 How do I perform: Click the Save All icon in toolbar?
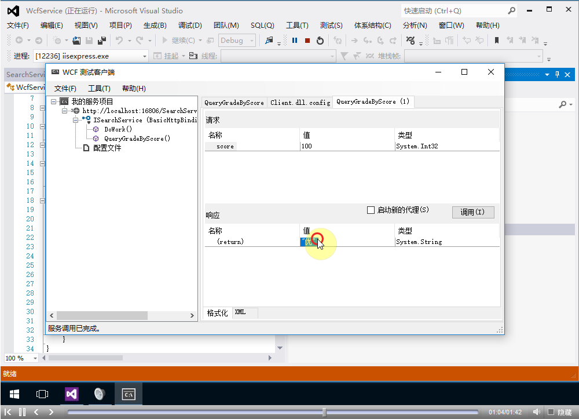(102, 41)
